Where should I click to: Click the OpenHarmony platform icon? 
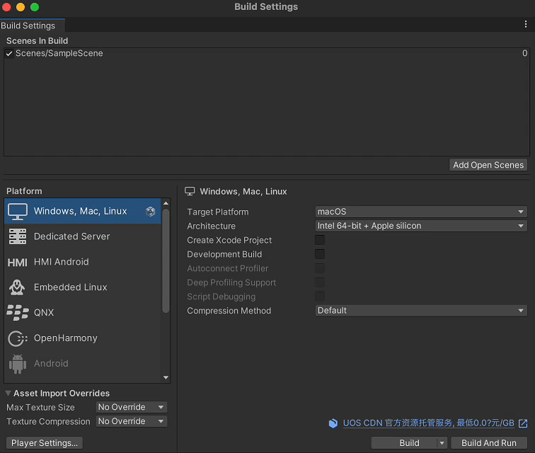(x=18, y=338)
